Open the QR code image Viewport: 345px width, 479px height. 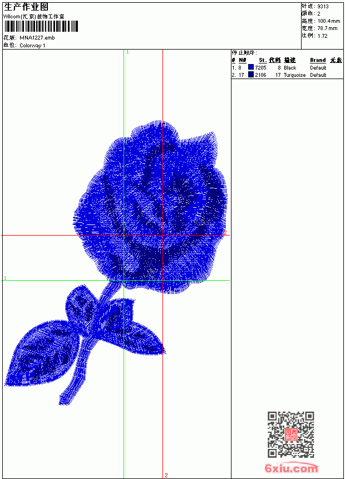tap(291, 434)
